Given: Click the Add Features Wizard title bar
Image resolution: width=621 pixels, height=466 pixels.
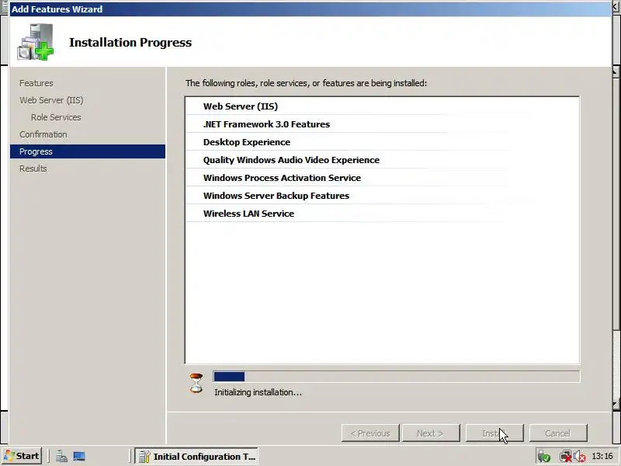Looking at the screenshot, I should pyautogui.click(x=310, y=9).
